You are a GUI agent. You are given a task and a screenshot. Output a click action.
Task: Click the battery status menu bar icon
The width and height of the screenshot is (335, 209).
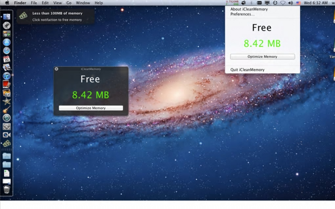point(259,3)
